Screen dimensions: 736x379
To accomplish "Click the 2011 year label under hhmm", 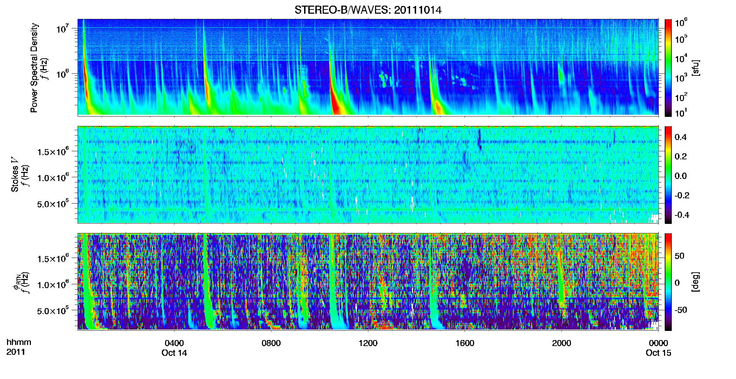I will [x=16, y=352].
